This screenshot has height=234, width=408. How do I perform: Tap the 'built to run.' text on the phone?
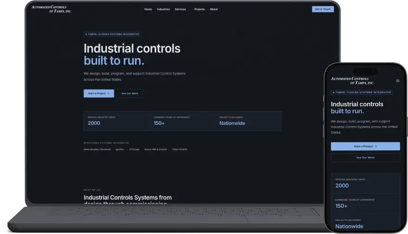(x=347, y=111)
